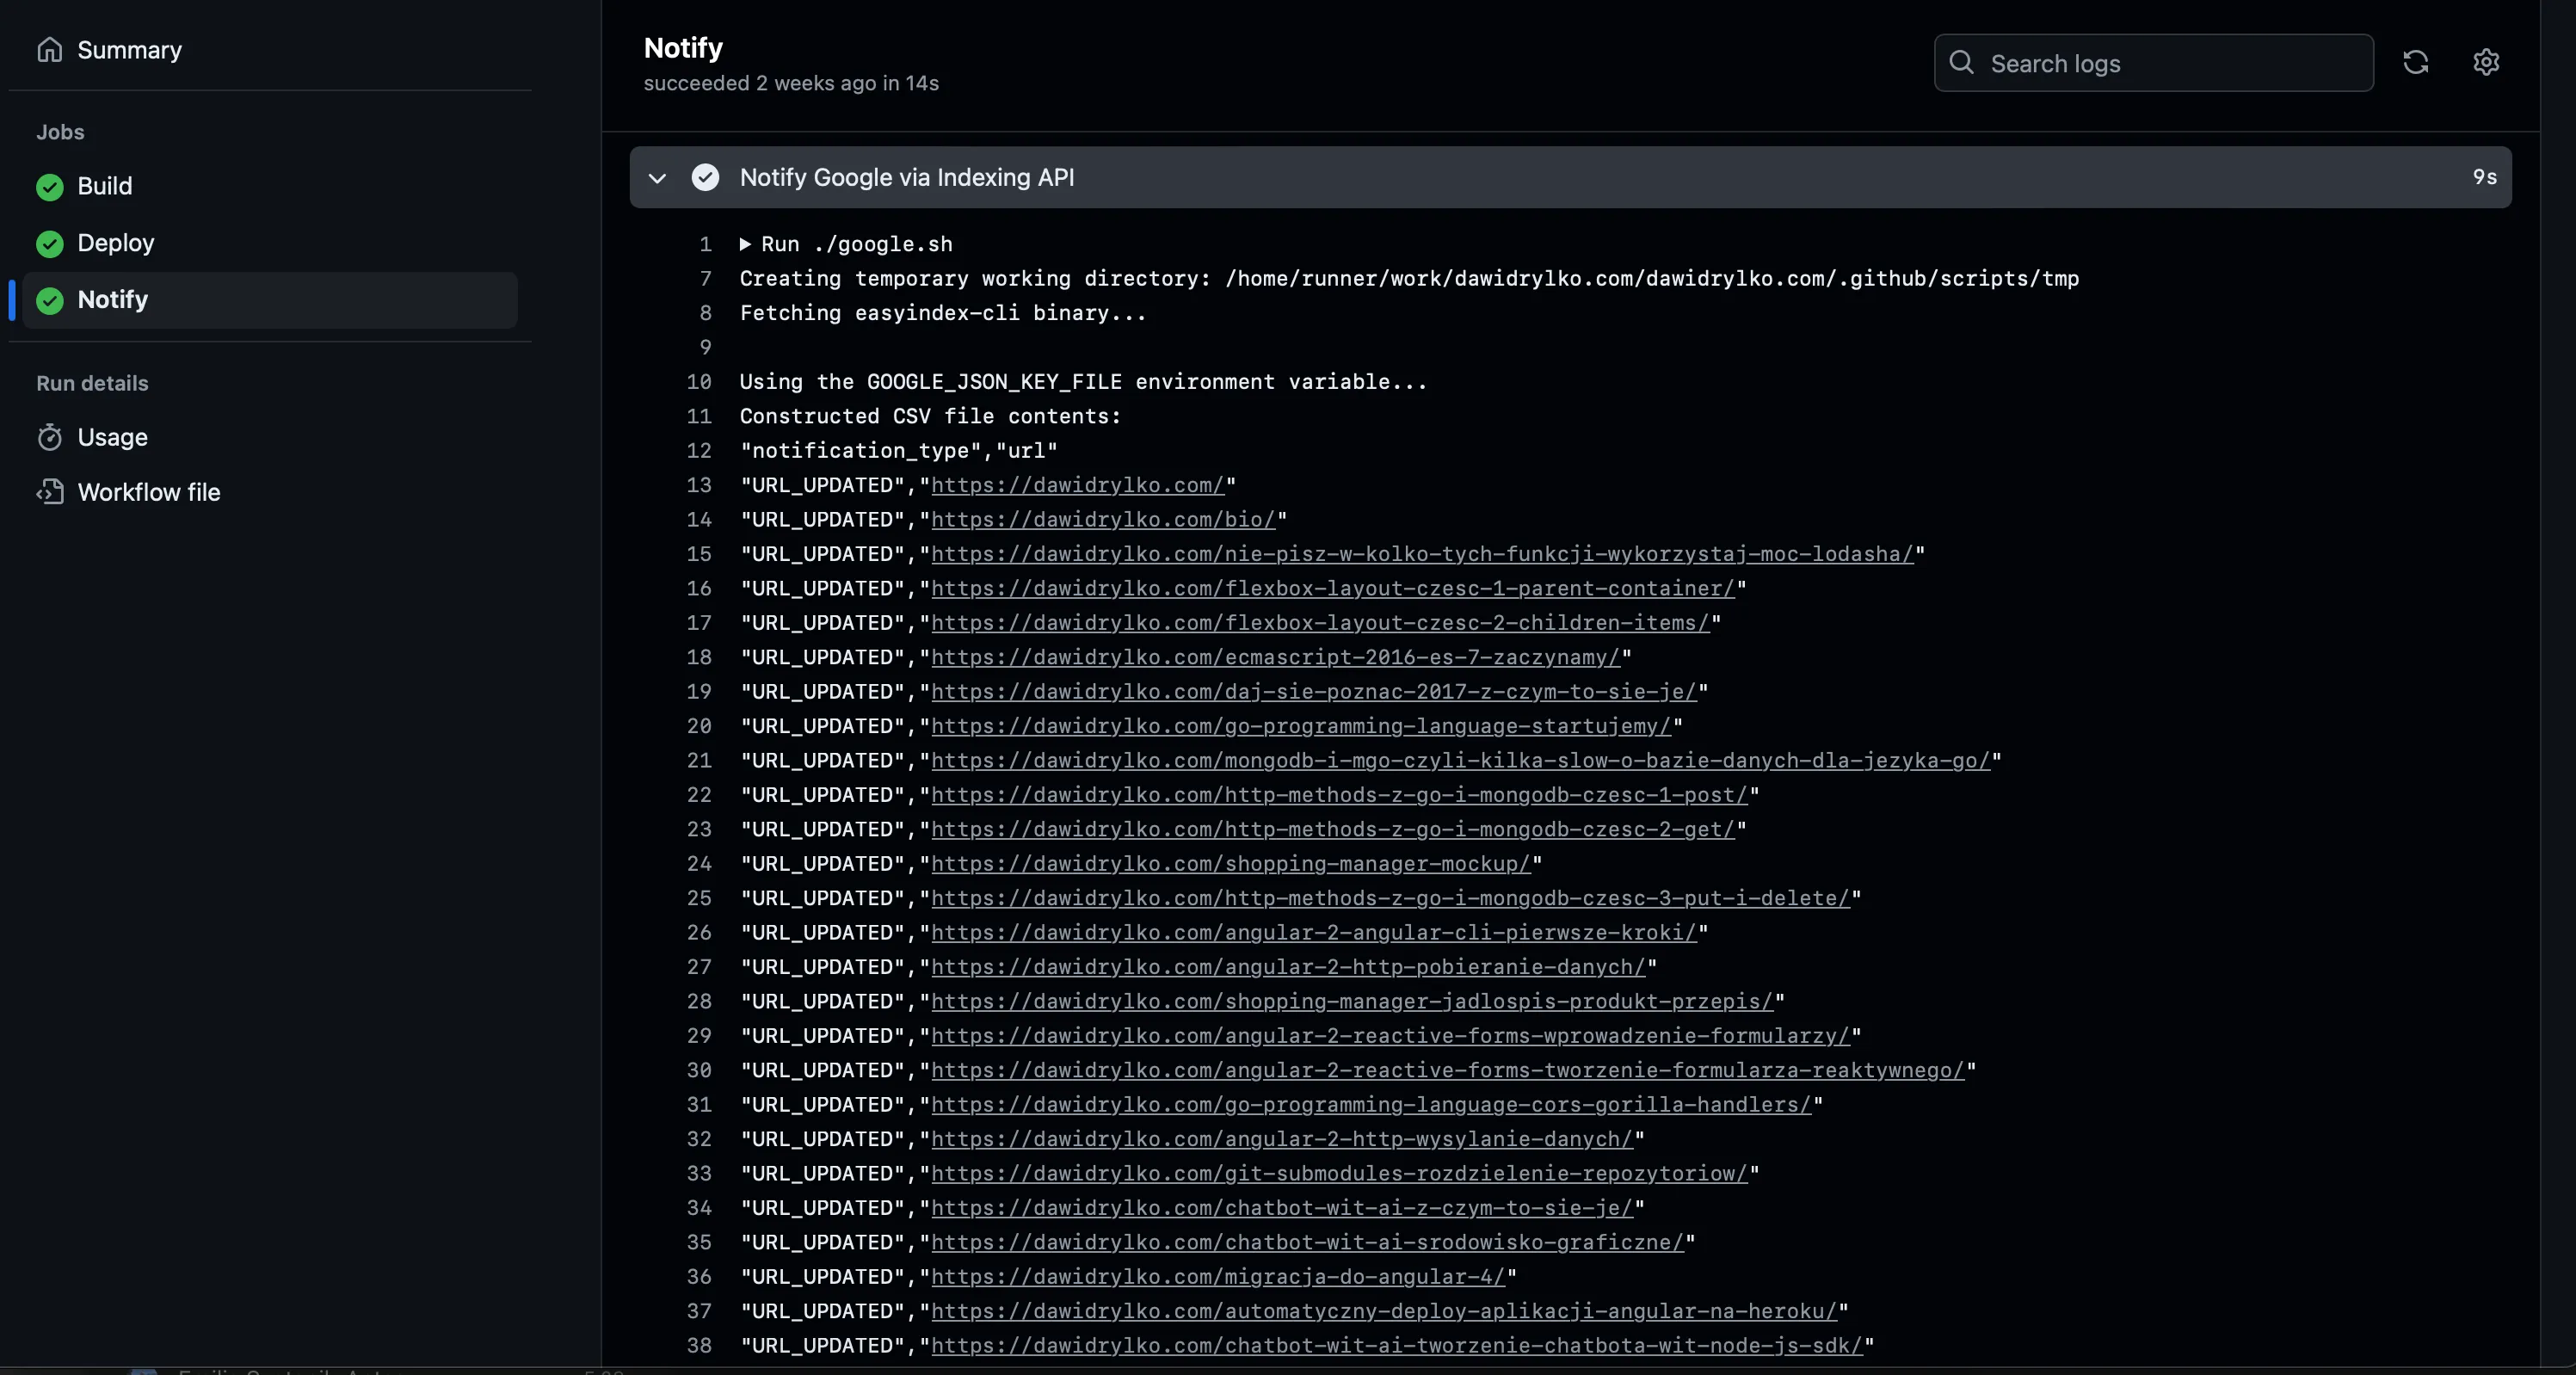Click the step success check icon
The image size is (2576, 1375).
[705, 178]
